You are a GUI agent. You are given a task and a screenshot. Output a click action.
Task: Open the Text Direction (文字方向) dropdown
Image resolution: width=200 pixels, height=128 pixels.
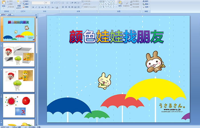[87, 1]
